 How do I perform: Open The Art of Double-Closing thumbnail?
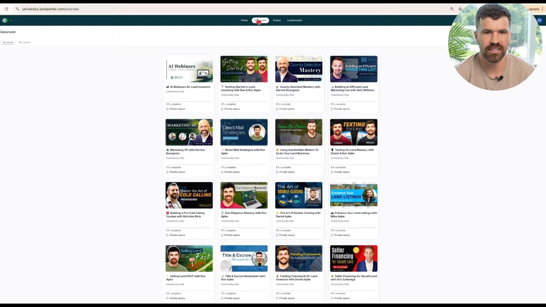[299, 195]
